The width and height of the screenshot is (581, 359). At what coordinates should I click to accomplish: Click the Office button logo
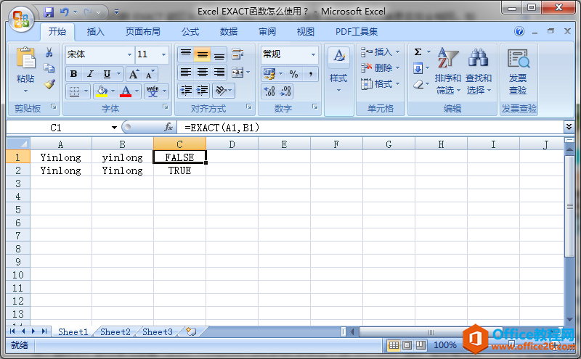[x=21, y=19]
